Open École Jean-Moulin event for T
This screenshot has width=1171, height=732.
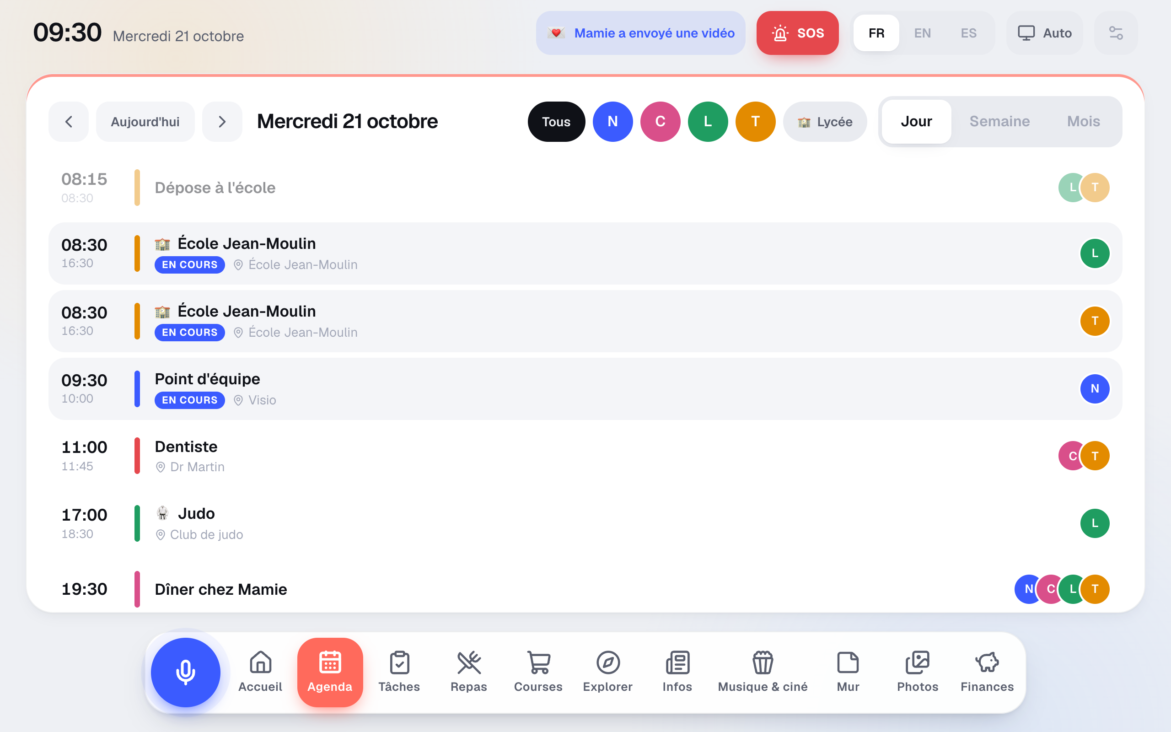click(585, 322)
